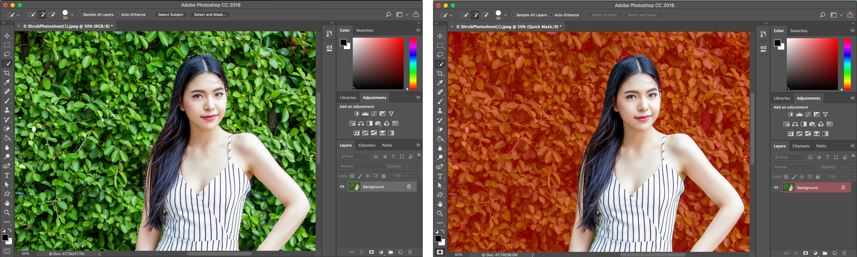This screenshot has height=257, width=857.
Task: Check Auto-Enhance in the right window
Action: pos(551,15)
